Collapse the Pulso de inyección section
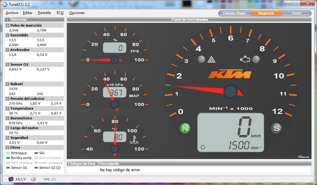 pyautogui.click(x=8, y=25)
